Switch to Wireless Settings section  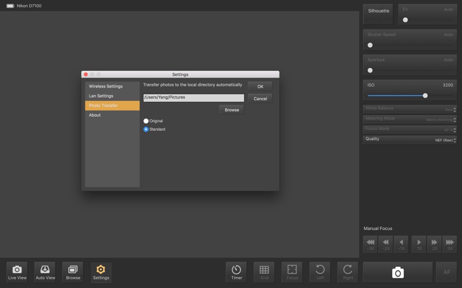112,86
